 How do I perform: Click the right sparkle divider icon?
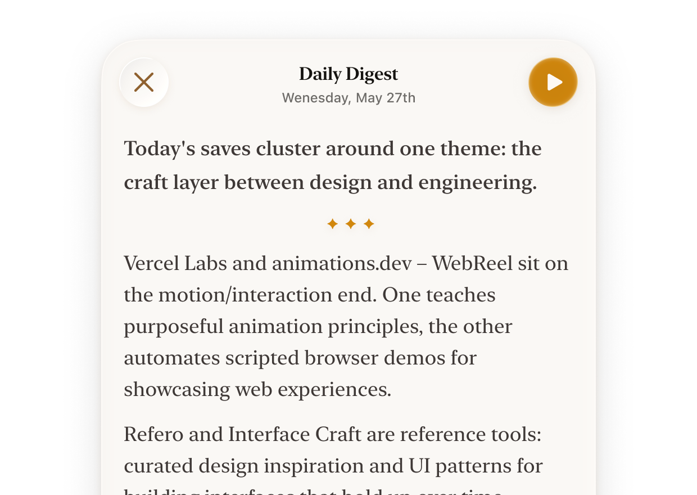click(x=369, y=224)
